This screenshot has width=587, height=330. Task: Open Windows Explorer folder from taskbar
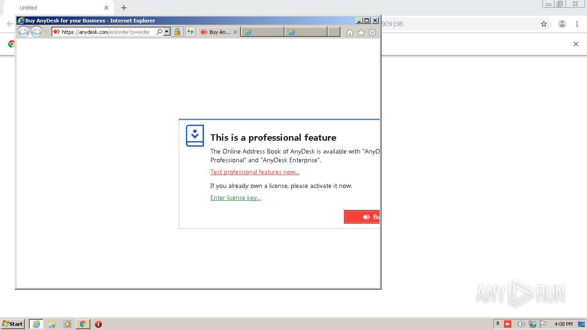click(x=52, y=324)
